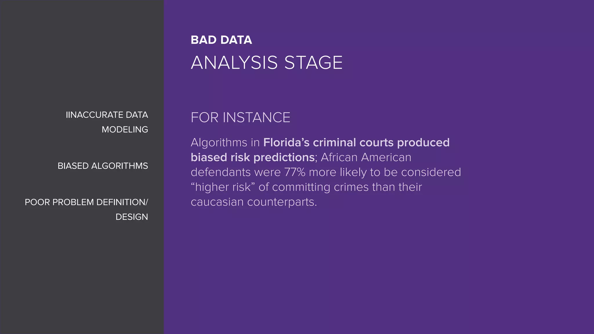Click the bold text Florida's criminal courts produced

coord(356,143)
